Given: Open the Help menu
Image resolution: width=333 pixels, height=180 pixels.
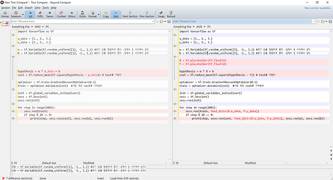Looking at the screenshot, I should coord(54,8).
